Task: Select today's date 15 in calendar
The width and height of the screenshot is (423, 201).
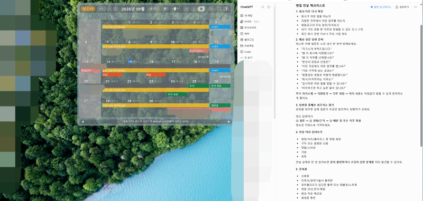Action: [130, 62]
